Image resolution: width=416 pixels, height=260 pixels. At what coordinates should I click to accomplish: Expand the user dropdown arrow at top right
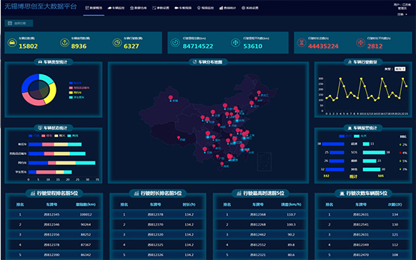pos(406,14)
